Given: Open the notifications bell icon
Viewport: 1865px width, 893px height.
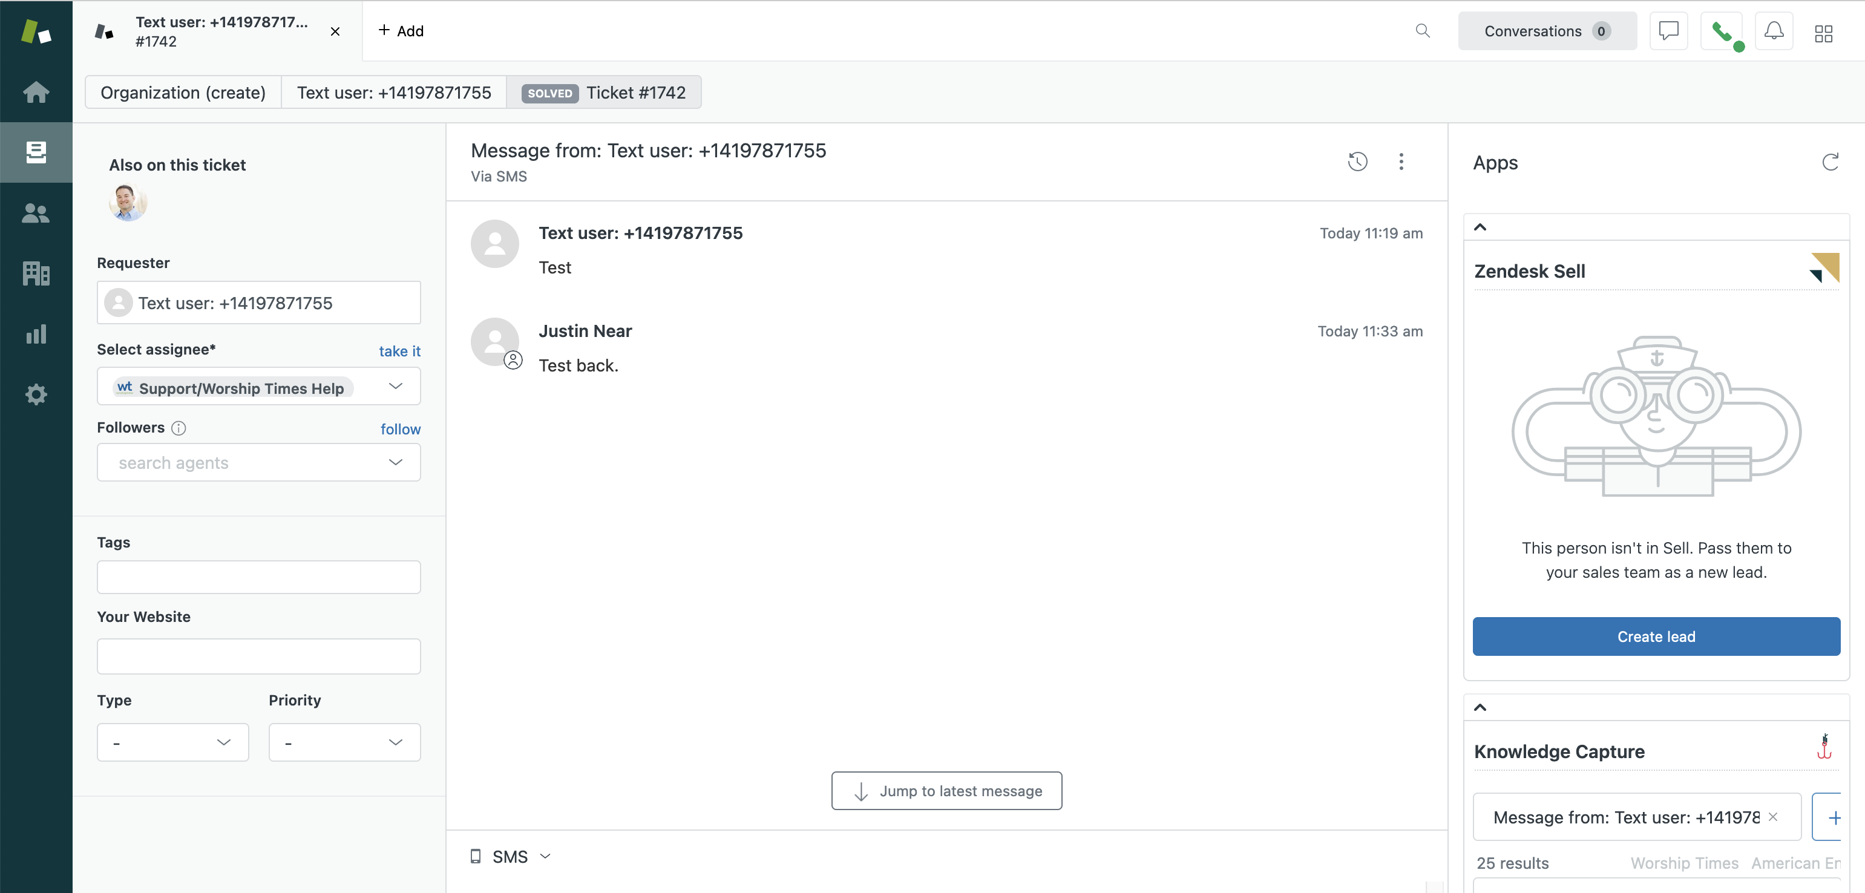Looking at the screenshot, I should click(x=1773, y=31).
